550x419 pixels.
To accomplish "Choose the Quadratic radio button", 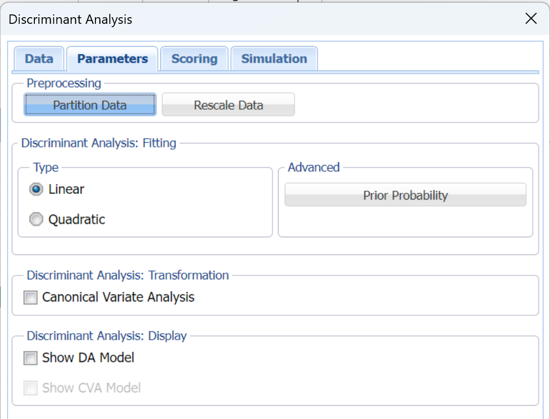I will click(x=36, y=220).
